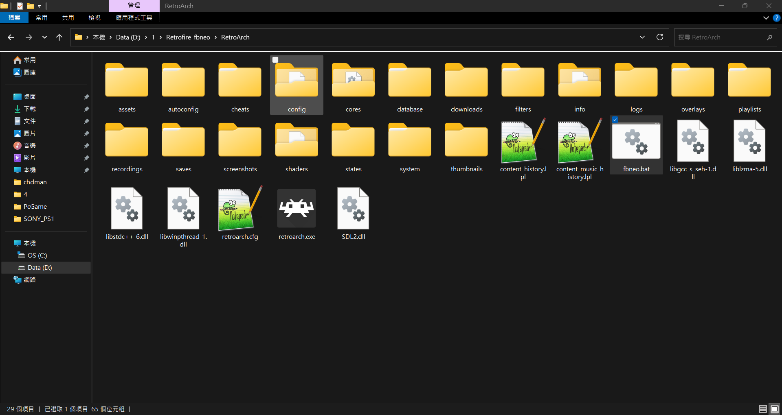Select the 管理 contextual tab
Viewport: 782px width, 415px height.
coord(134,6)
